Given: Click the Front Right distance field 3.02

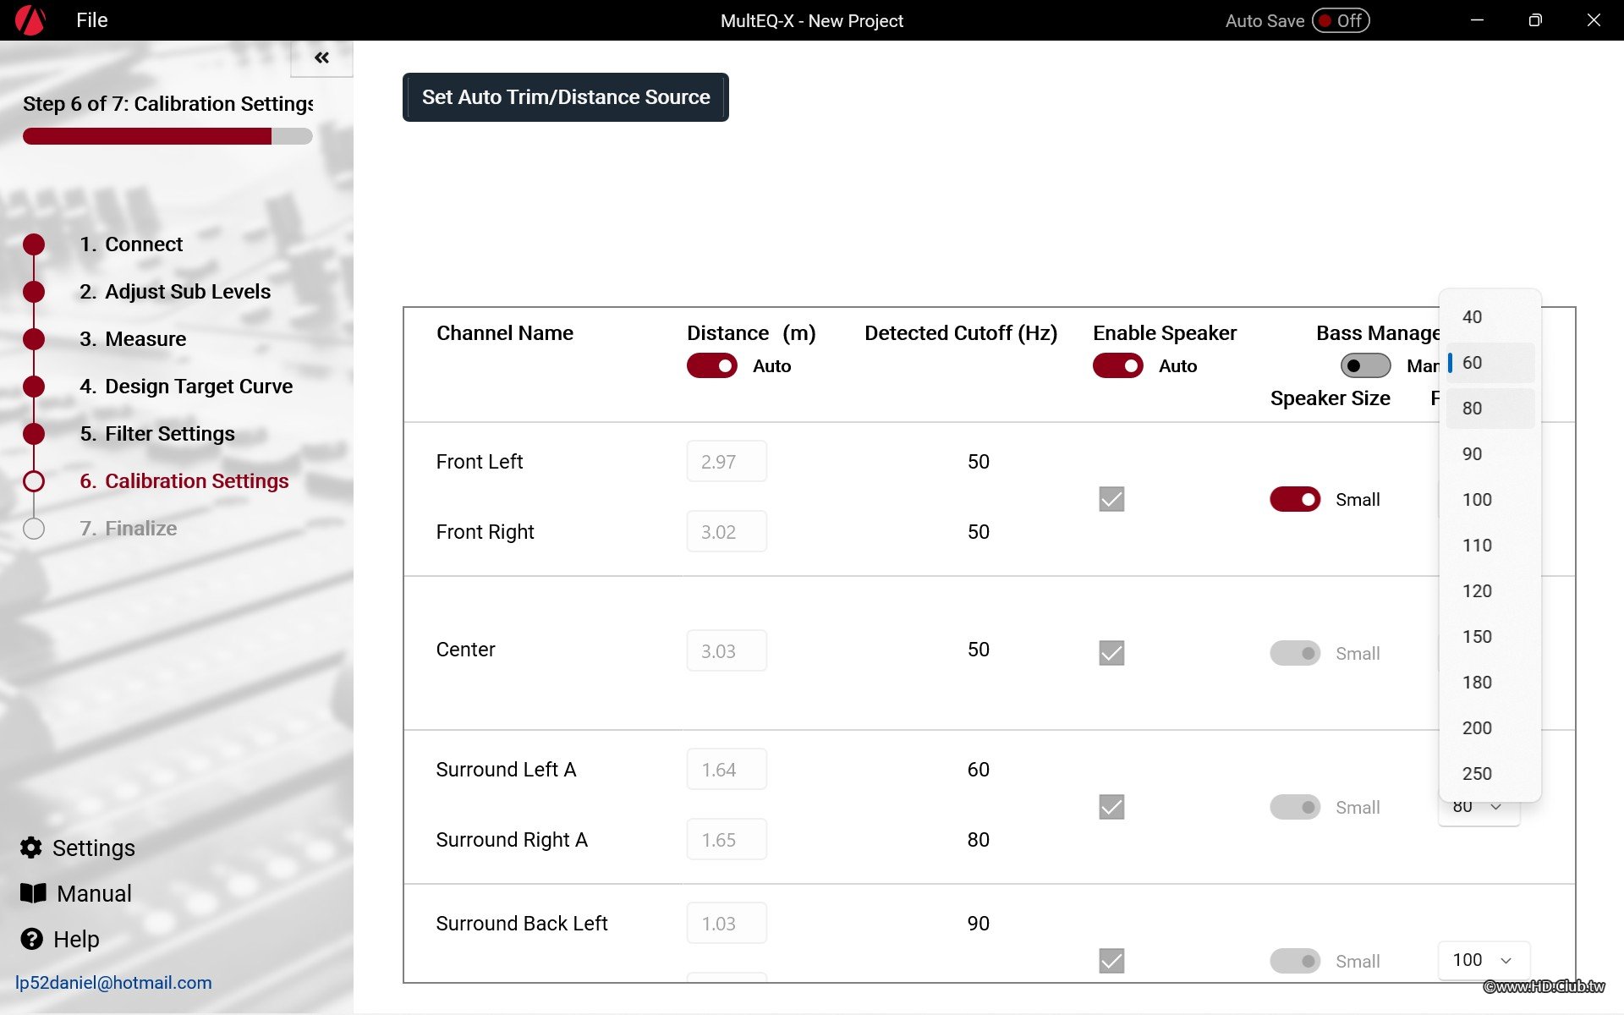Looking at the screenshot, I should [727, 531].
